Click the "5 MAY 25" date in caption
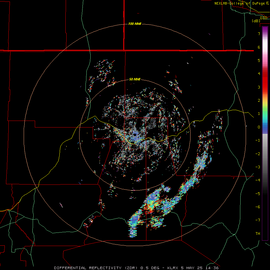The image size is (270, 270). pyautogui.click(x=192, y=268)
